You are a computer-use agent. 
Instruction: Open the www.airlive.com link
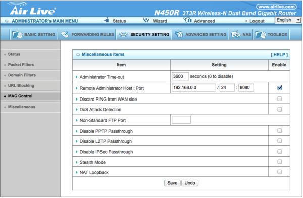pyautogui.click(x=276, y=7)
